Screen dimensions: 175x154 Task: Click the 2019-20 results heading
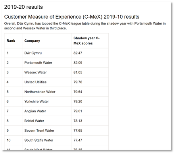23,7
